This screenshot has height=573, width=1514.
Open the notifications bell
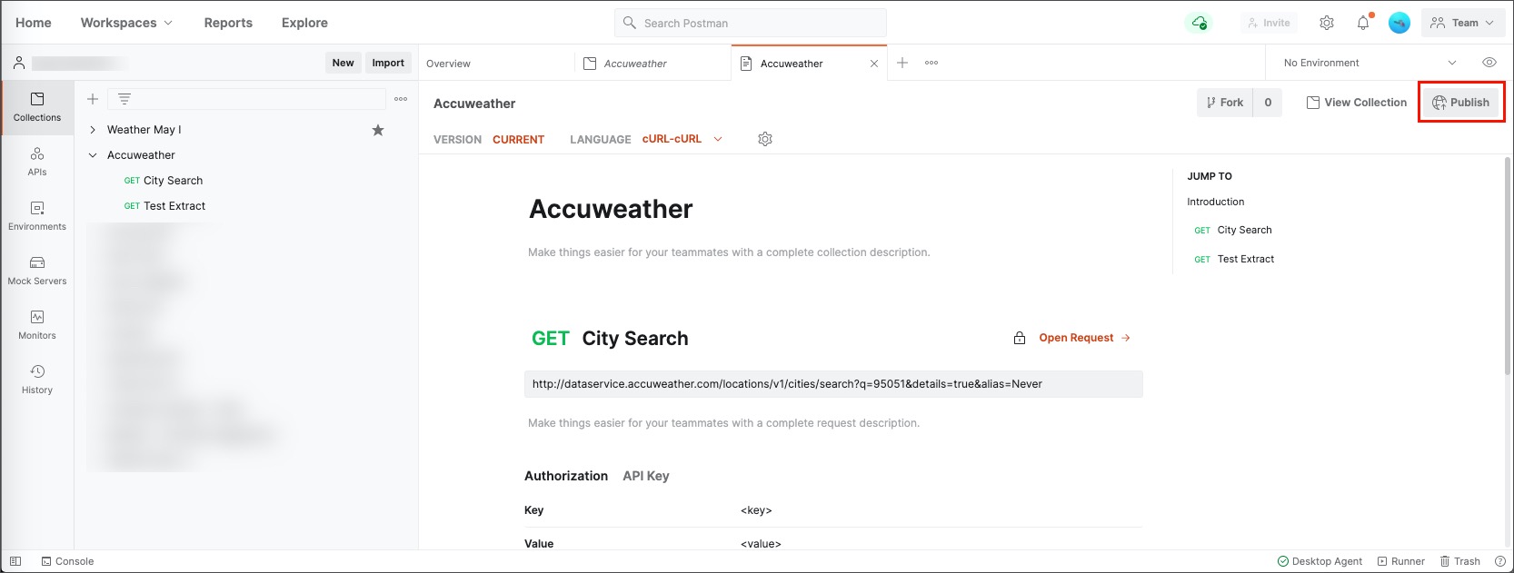[x=1363, y=23]
